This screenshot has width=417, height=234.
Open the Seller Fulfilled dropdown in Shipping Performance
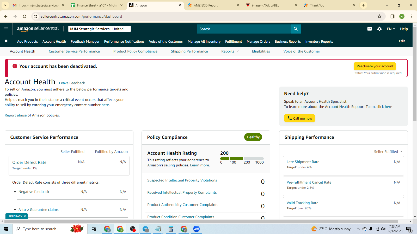point(388,152)
